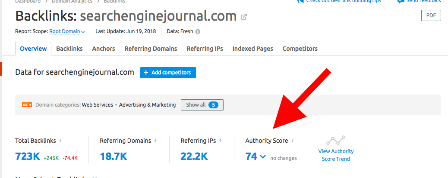Click the 18.7K referring domains value
448x178 pixels.
pos(114,157)
